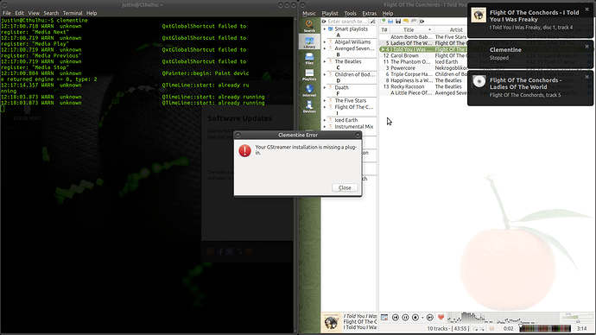Image resolution: width=596 pixels, height=335 pixels.
Task: Open the terminal's Terminal menu
Action: [x=73, y=13]
